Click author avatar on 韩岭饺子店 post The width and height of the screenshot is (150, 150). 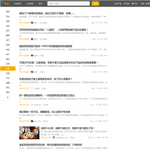pyautogui.click(x=32, y=121)
